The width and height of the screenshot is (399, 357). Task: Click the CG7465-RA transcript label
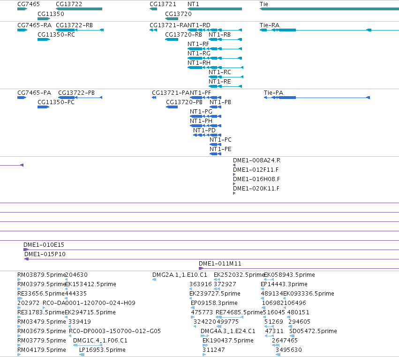34,25
